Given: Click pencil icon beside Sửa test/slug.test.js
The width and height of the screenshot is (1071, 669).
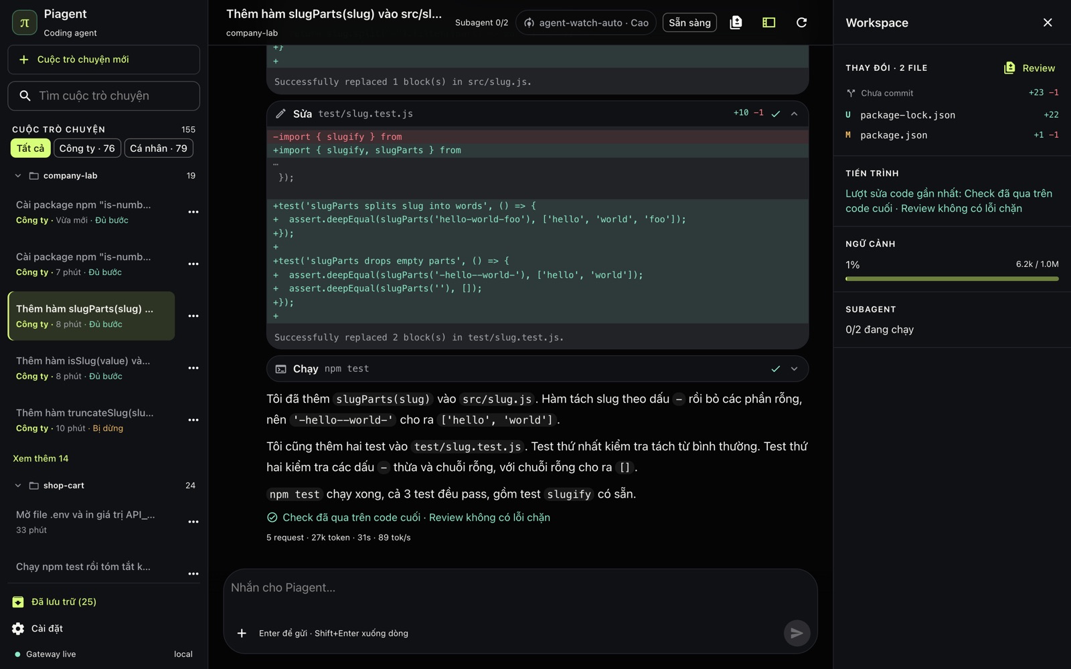Looking at the screenshot, I should [281, 114].
